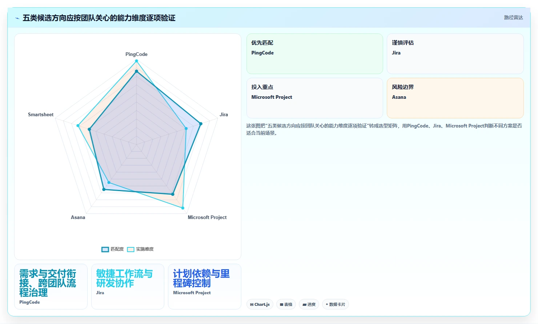This screenshot has width=538, height=324.
Task: Click the 实施难度 data point at Microsoft Project
Action: point(182,208)
